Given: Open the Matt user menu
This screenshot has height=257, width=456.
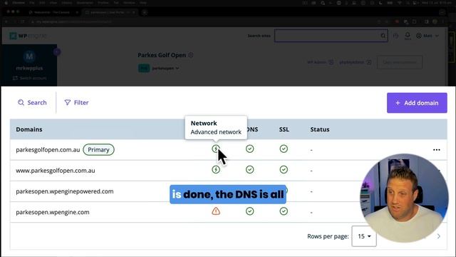Looking at the screenshot, I should click(x=427, y=36).
